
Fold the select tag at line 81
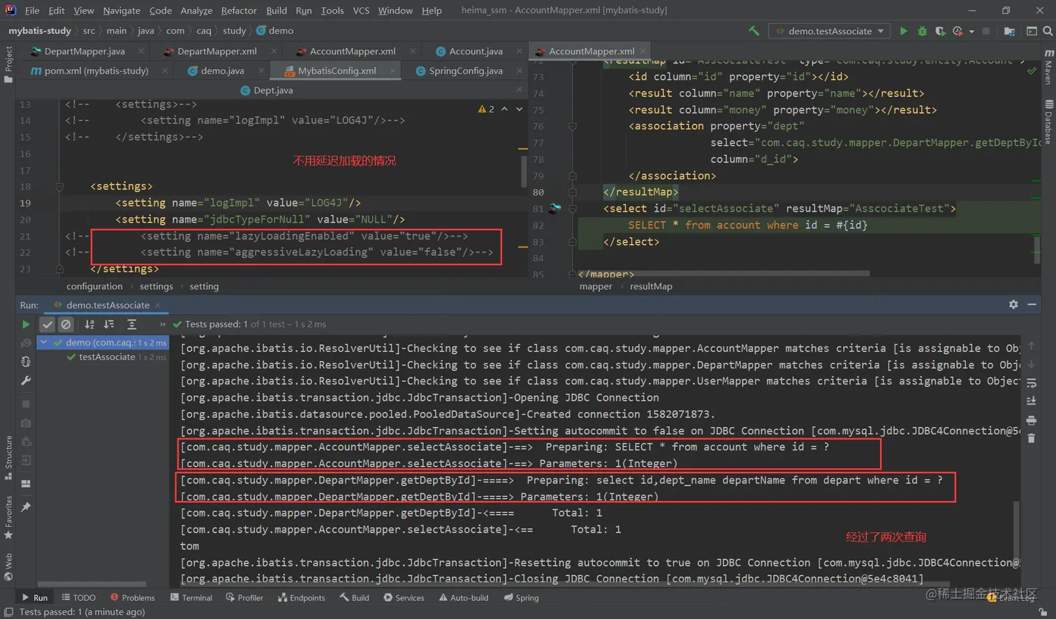pos(573,208)
